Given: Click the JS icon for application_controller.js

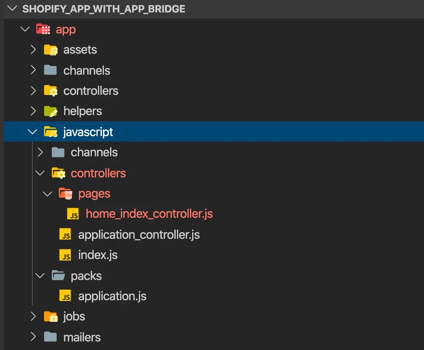Looking at the screenshot, I should (x=66, y=234).
